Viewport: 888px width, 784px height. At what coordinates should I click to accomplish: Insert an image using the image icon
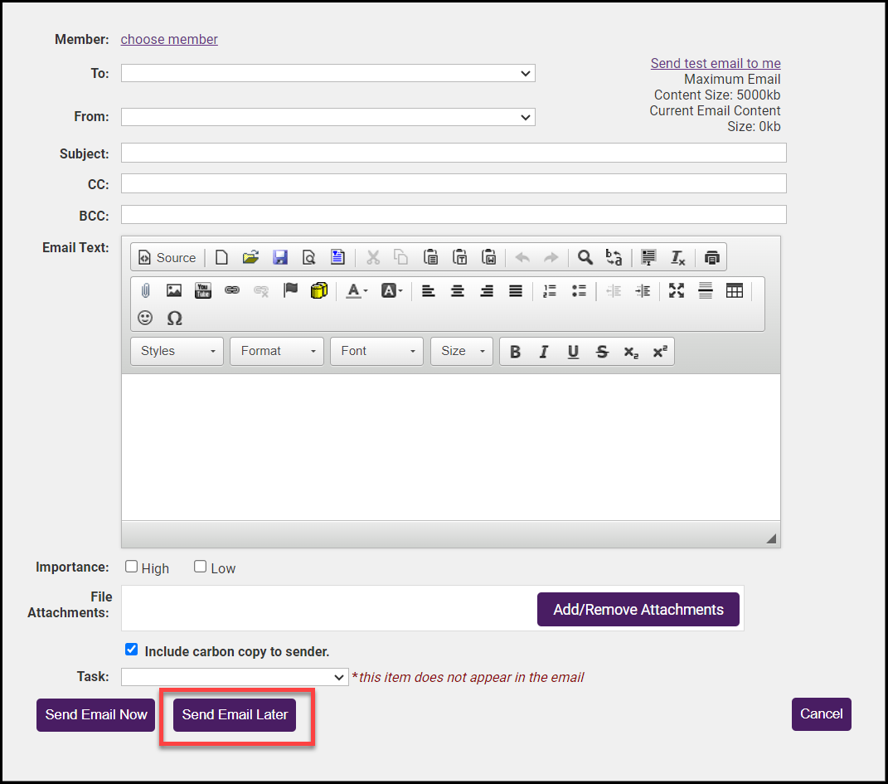coord(174,290)
